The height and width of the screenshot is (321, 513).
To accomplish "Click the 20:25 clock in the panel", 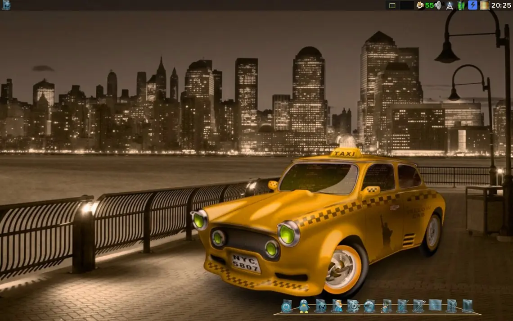I will pos(501,5).
